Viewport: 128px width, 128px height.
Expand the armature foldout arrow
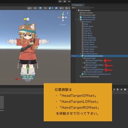[81, 22]
